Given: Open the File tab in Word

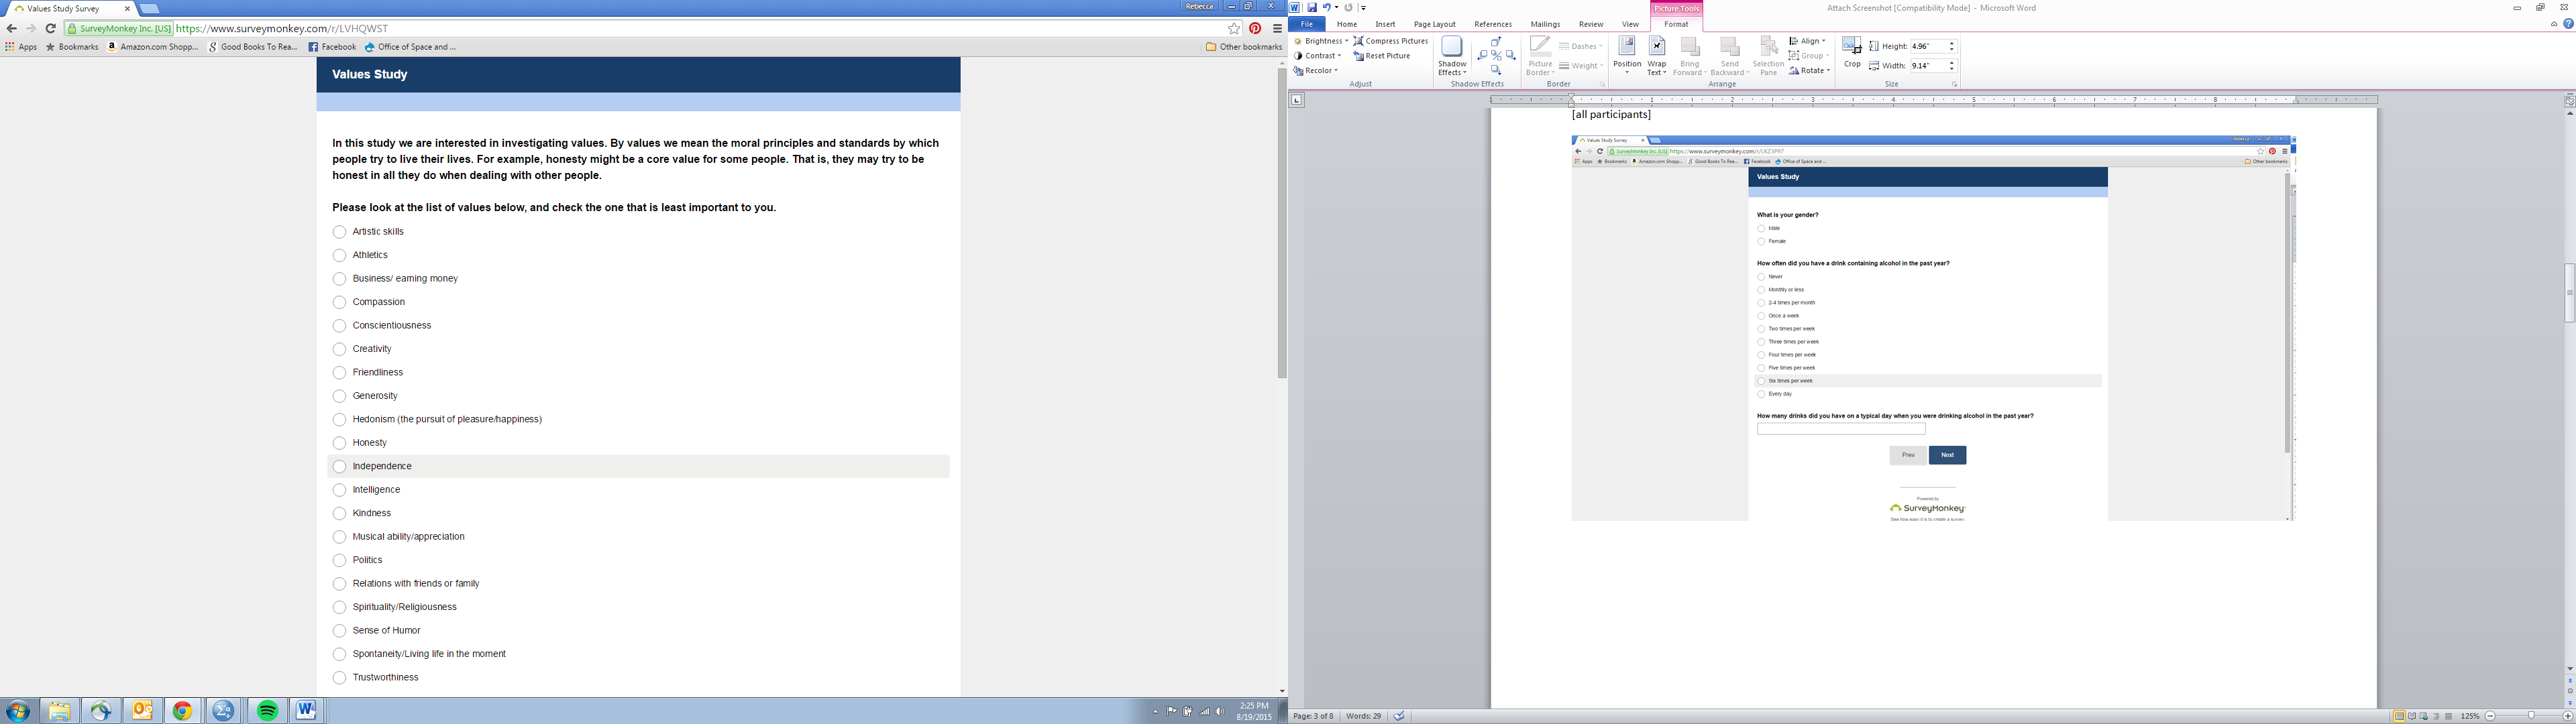Looking at the screenshot, I should (x=1306, y=24).
